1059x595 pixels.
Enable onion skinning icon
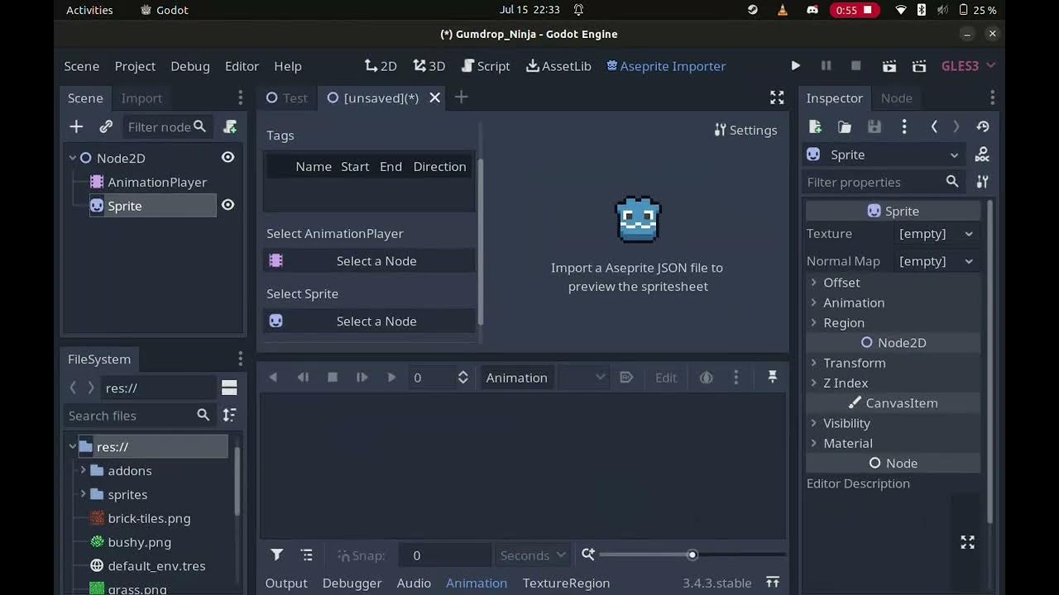[706, 377]
